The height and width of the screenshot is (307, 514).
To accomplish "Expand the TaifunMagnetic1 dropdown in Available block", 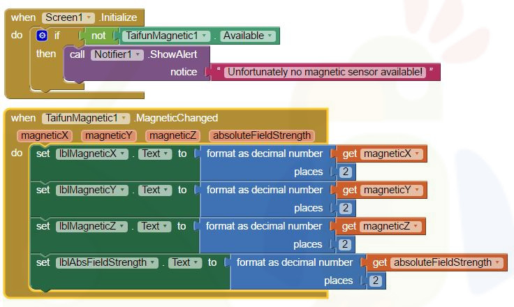I will point(204,36).
